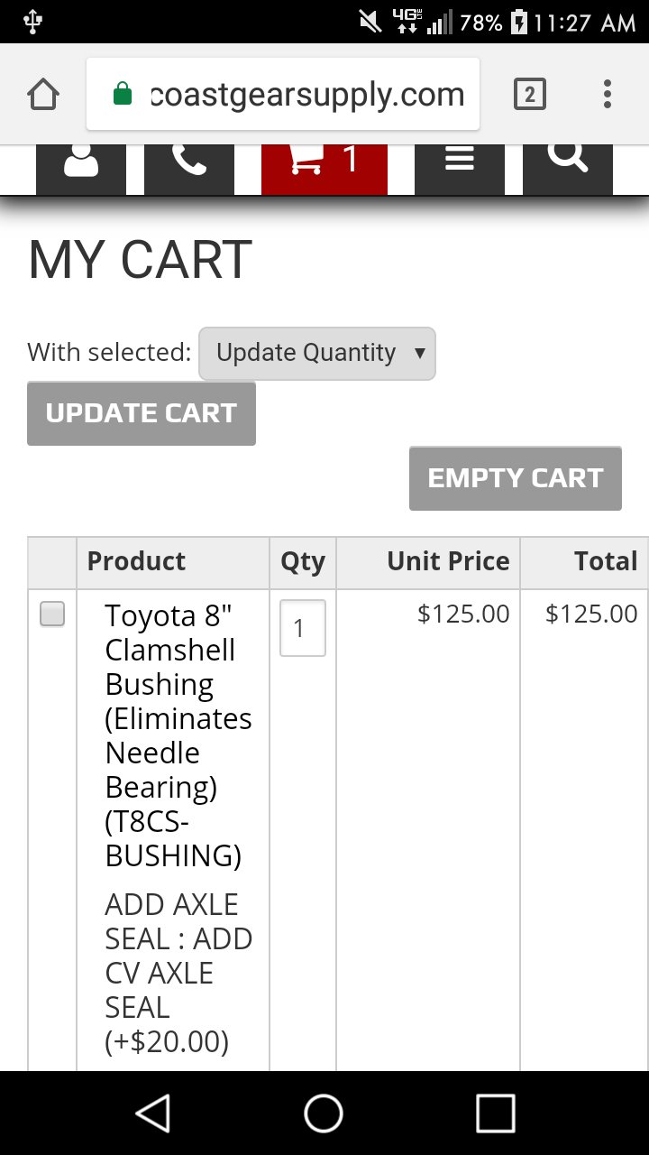Open Toyota 8" Clamshell Bushing product link
649x1155 pixels.
click(x=178, y=735)
